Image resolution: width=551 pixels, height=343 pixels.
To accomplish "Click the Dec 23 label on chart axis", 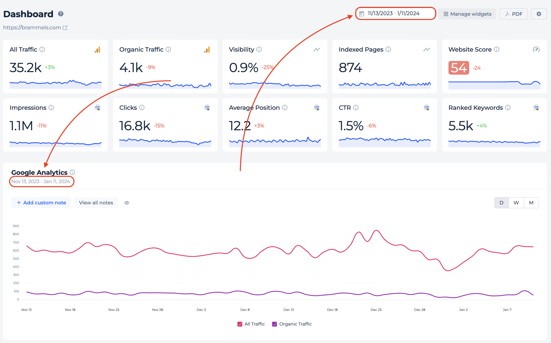I will (x=376, y=310).
